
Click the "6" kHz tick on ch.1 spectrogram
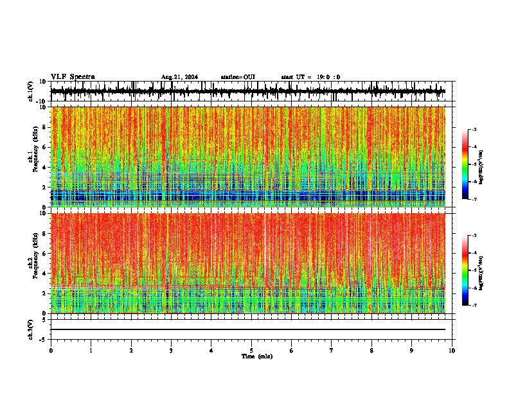(x=44, y=147)
